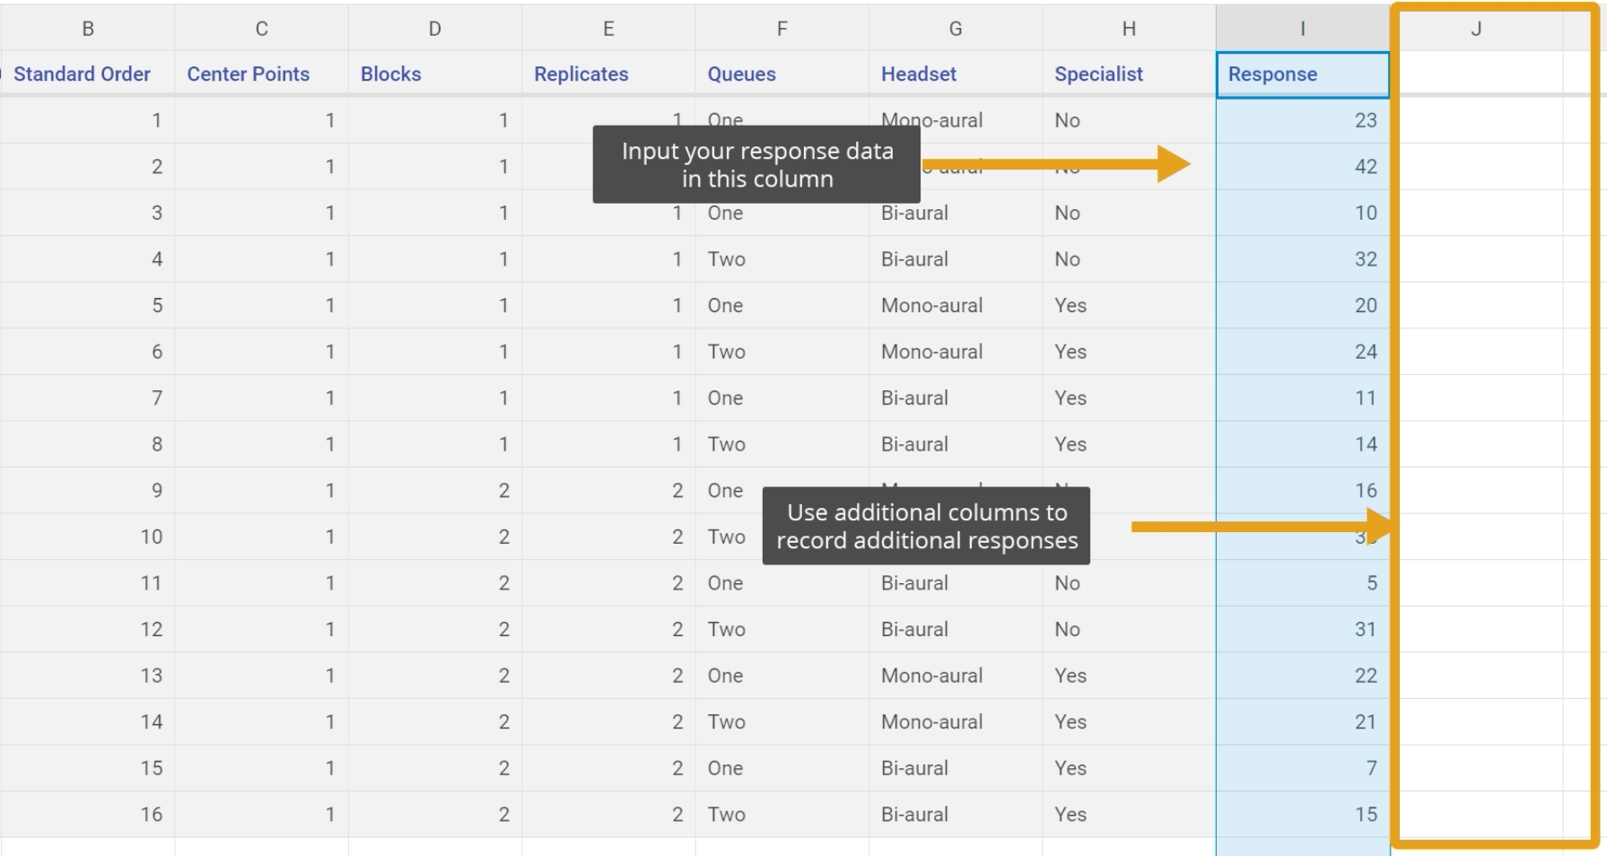Select column J header
The height and width of the screenshot is (856, 1607).
[1476, 29]
